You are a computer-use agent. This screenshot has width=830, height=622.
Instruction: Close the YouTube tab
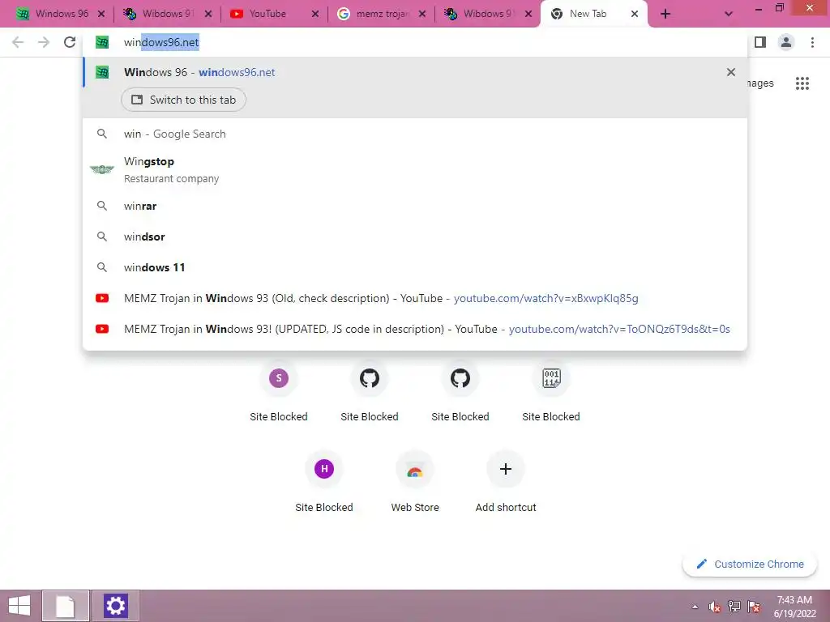[315, 15]
